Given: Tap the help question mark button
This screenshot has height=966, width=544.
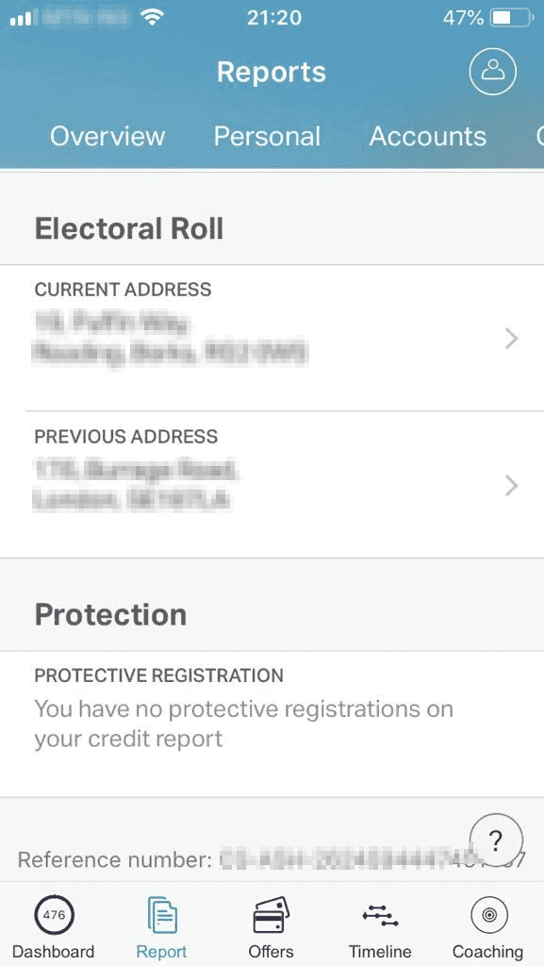Looking at the screenshot, I should tap(496, 841).
